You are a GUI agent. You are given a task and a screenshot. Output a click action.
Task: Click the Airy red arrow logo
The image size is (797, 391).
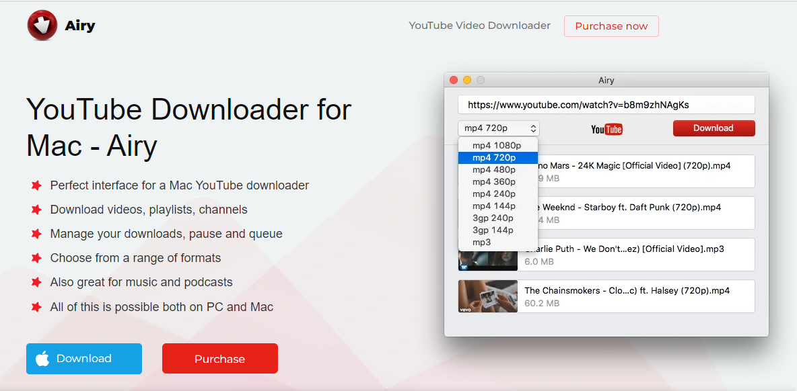click(x=42, y=26)
